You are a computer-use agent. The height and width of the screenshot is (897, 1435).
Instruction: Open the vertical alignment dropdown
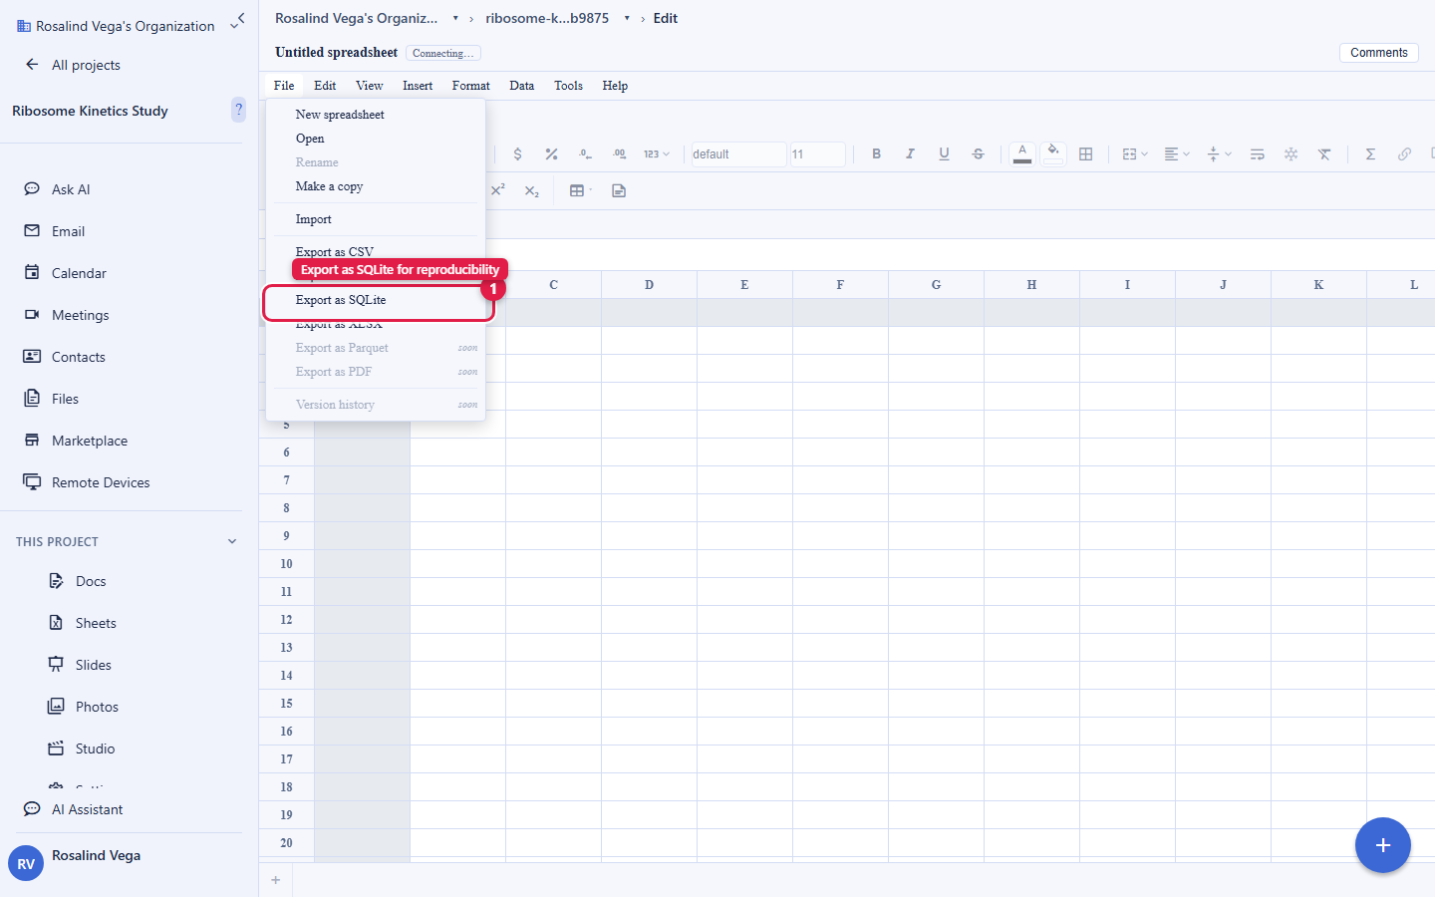[1219, 154]
